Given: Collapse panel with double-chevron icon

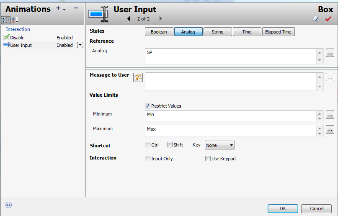Looking at the screenshot, I should click(8, 205).
